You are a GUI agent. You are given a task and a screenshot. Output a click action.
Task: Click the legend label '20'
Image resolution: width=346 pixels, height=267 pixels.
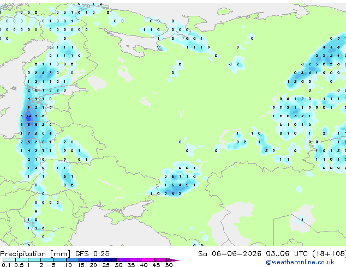click(93, 265)
